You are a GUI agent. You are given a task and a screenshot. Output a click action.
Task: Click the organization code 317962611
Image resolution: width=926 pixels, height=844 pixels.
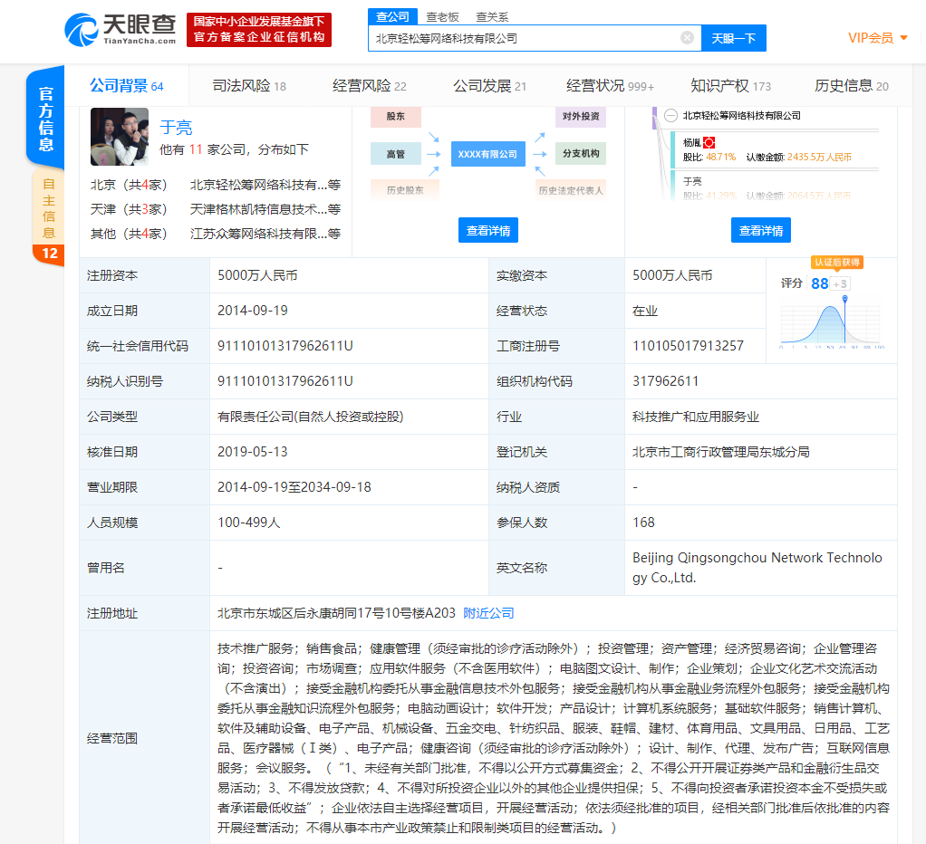(x=666, y=381)
